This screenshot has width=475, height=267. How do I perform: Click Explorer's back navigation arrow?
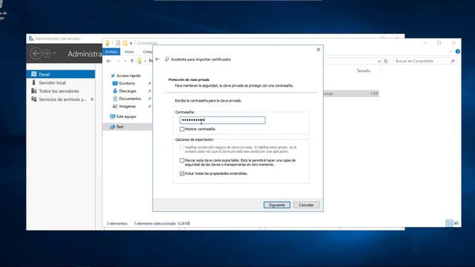click(109, 61)
